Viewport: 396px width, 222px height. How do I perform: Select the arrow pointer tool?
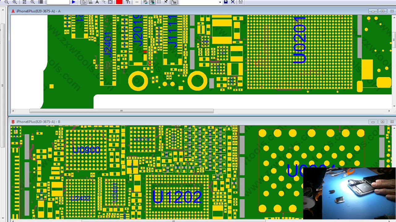click(84, 2)
